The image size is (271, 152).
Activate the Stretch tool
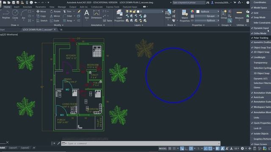pyautogui.click(x=42, y=21)
